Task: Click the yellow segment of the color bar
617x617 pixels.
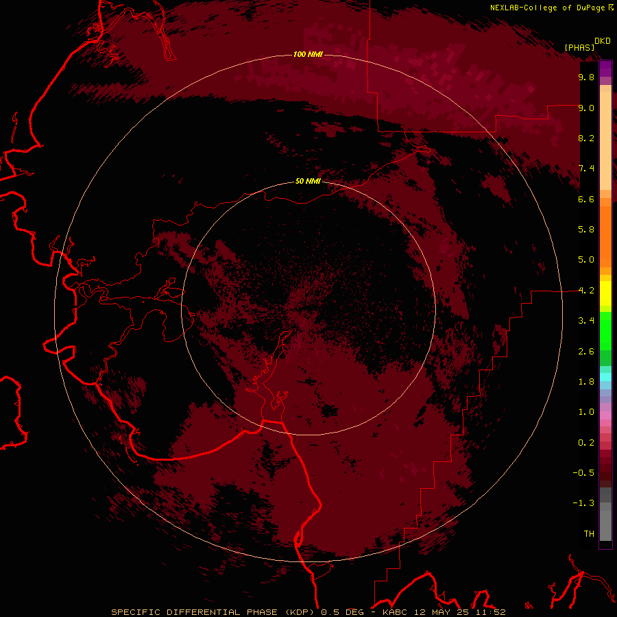Action: click(x=605, y=293)
